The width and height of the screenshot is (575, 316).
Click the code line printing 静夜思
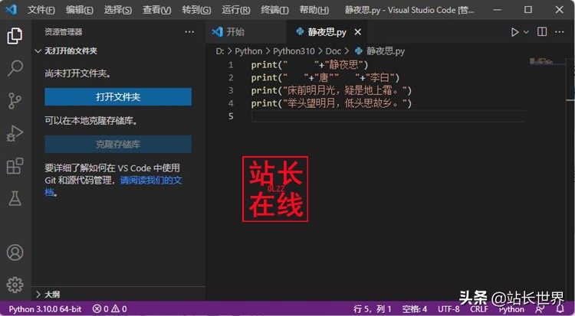point(310,65)
